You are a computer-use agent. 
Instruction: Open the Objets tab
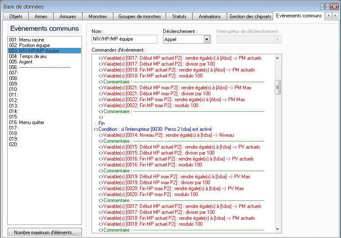click(16, 17)
